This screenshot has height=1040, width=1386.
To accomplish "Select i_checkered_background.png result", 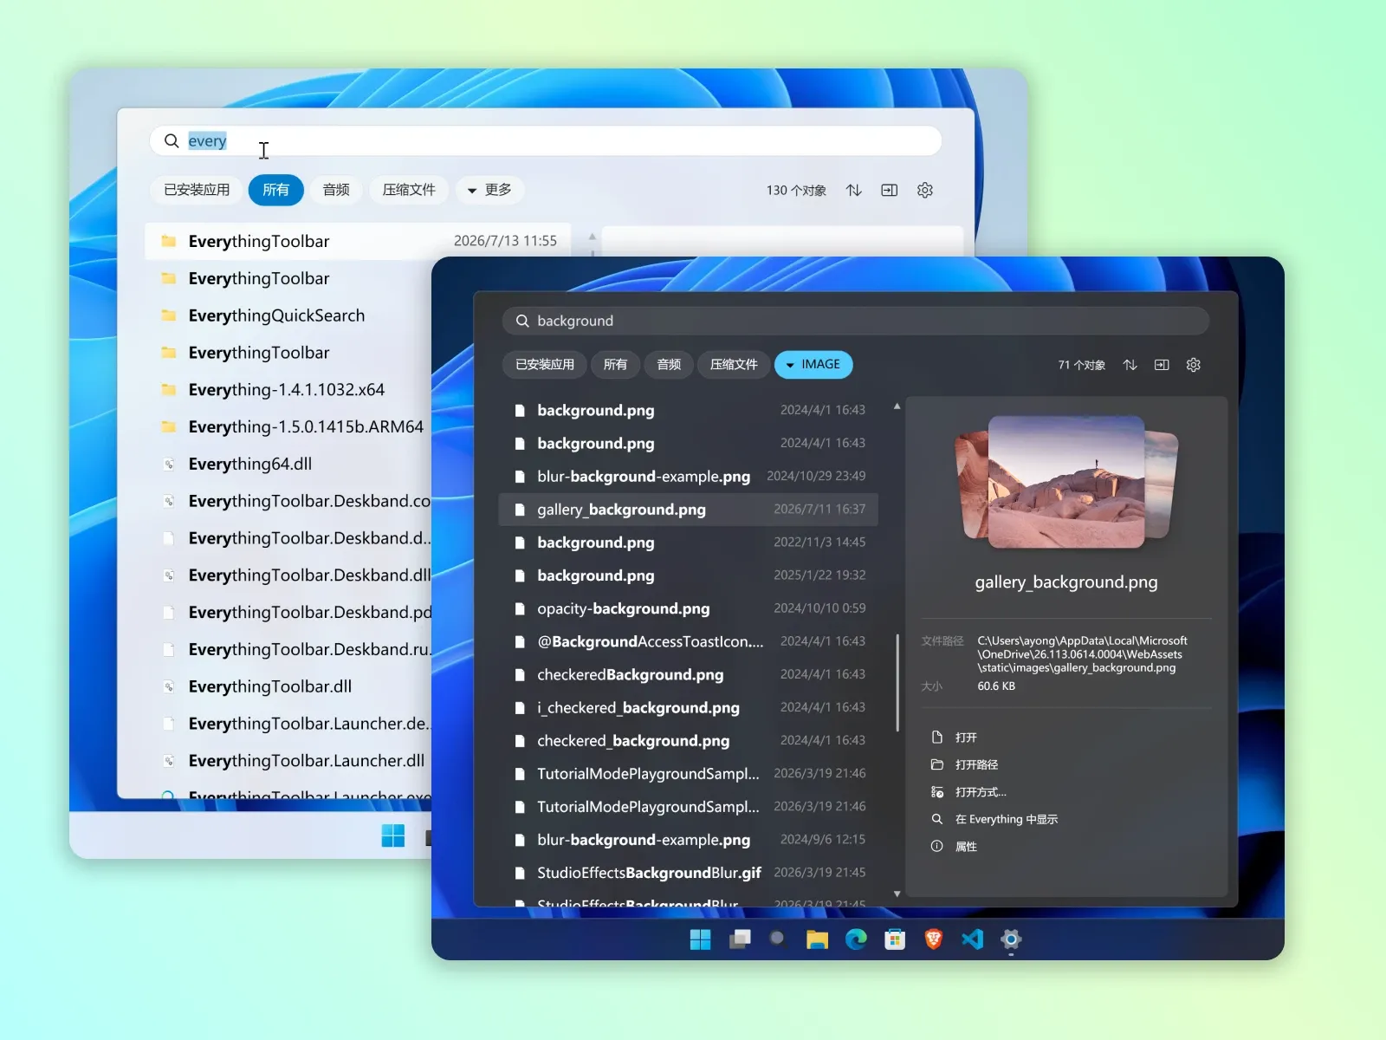I will [689, 707].
